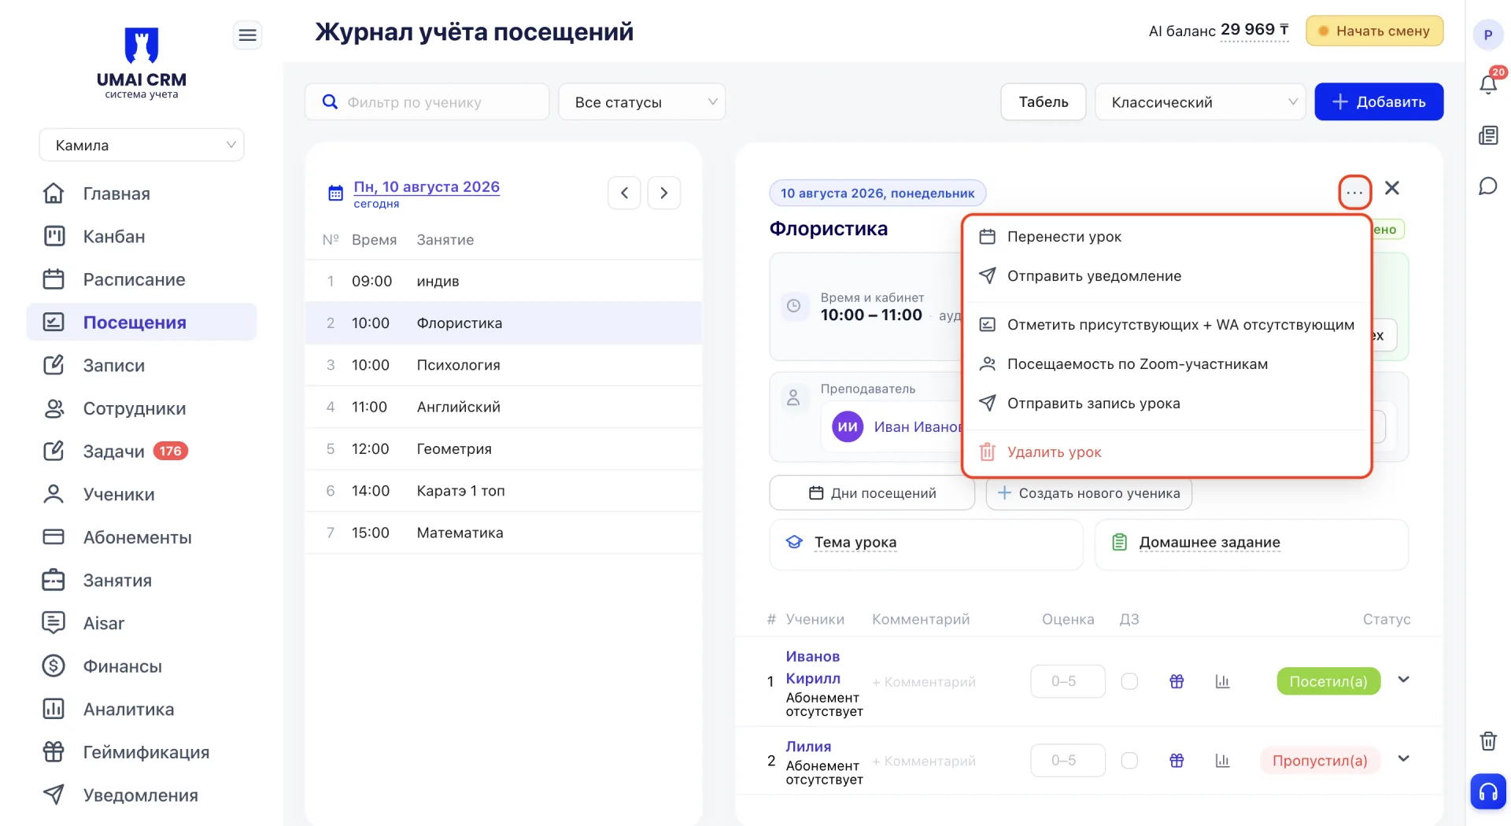Open Расписание in the sidebar
Image resolution: width=1511 pixels, height=826 pixels.
coord(142,279)
